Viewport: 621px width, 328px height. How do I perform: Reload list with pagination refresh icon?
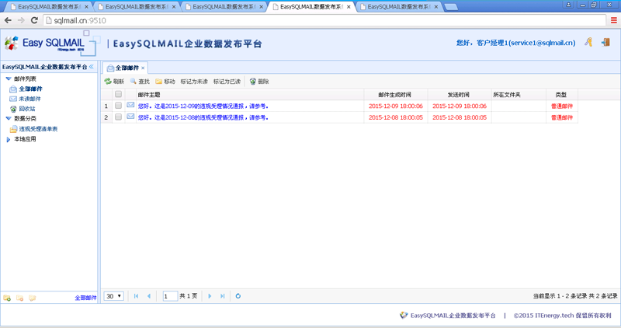point(238,296)
